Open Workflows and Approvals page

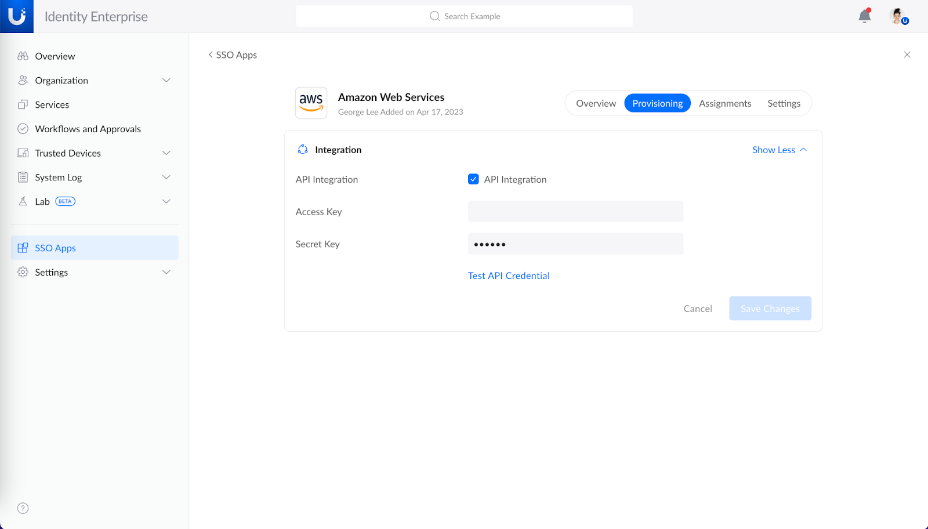point(95,129)
